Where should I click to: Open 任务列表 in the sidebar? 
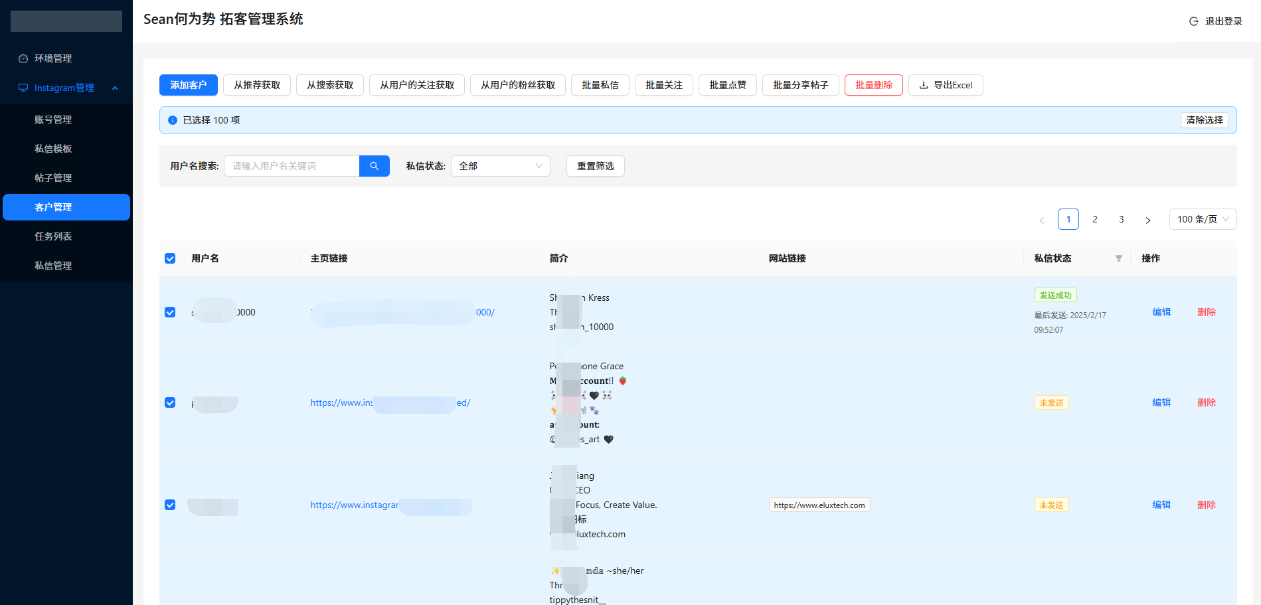point(53,236)
